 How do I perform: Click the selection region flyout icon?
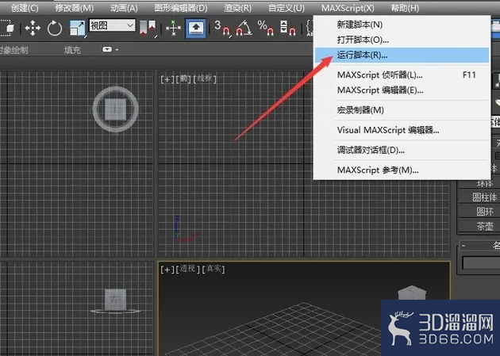(7, 28)
